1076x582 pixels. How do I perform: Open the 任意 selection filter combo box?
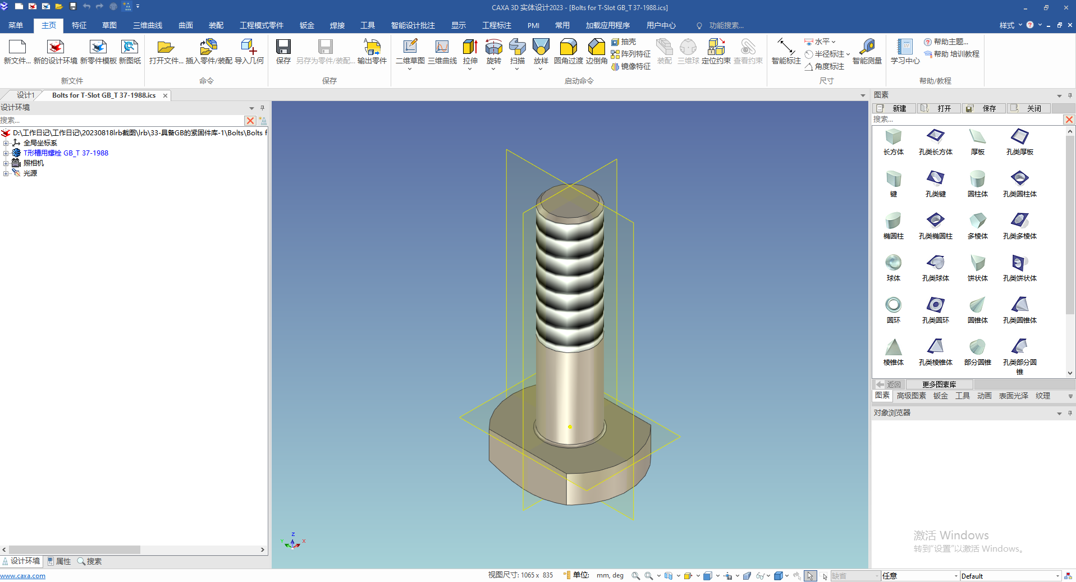pyautogui.click(x=920, y=576)
